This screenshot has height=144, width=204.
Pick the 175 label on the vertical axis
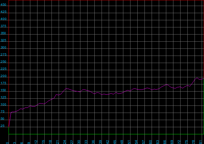[3, 83]
